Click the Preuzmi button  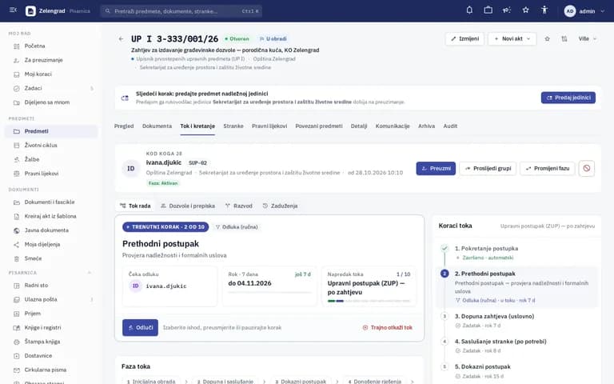(x=436, y=169)
